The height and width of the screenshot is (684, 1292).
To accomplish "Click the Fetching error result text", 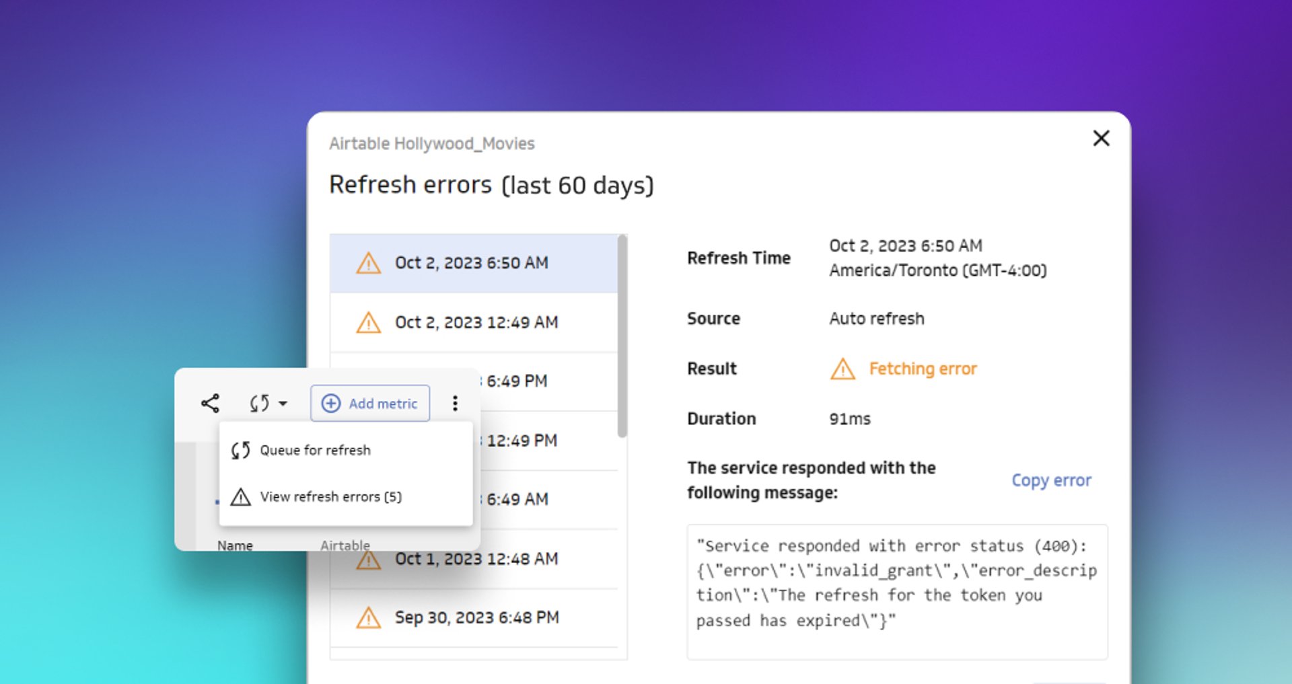I will tap(923, 369).
